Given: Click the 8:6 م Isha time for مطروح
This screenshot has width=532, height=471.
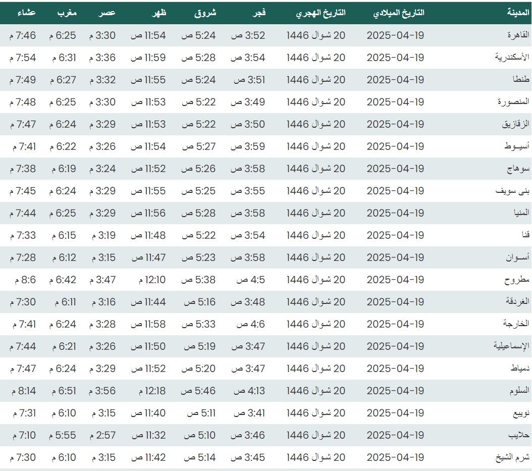Looking at the screenshot, I should click(x=22, y=280).
